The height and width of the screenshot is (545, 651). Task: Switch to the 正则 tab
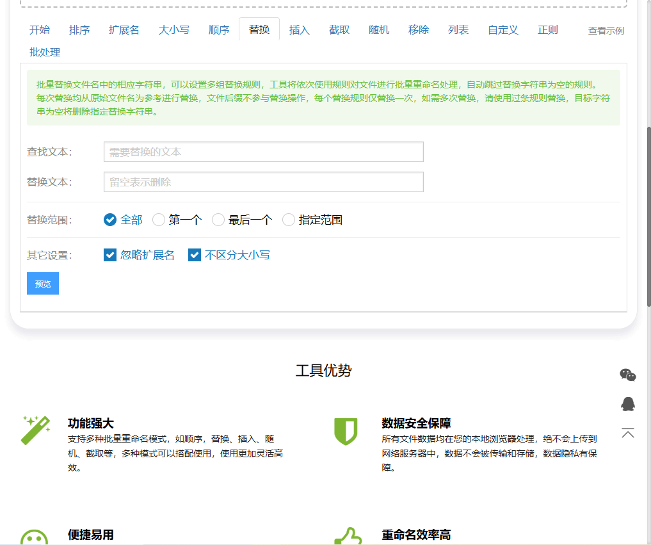[548, 29]
